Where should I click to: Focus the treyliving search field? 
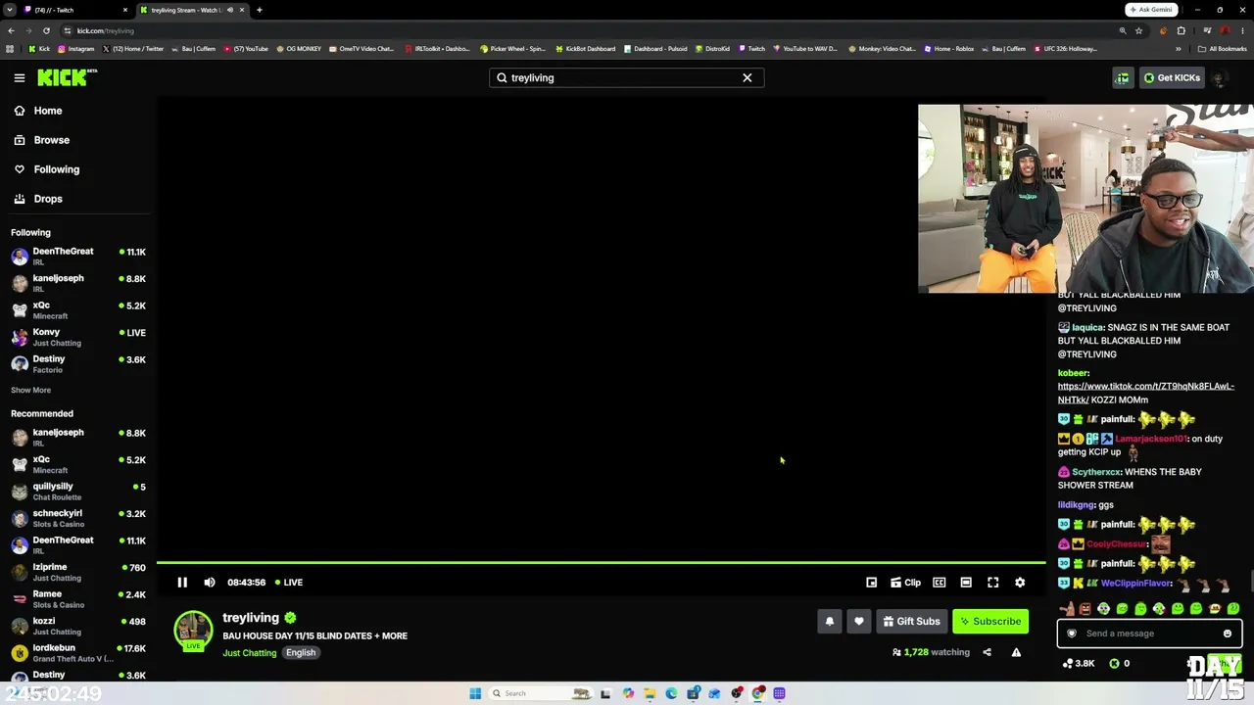[626, 77]
